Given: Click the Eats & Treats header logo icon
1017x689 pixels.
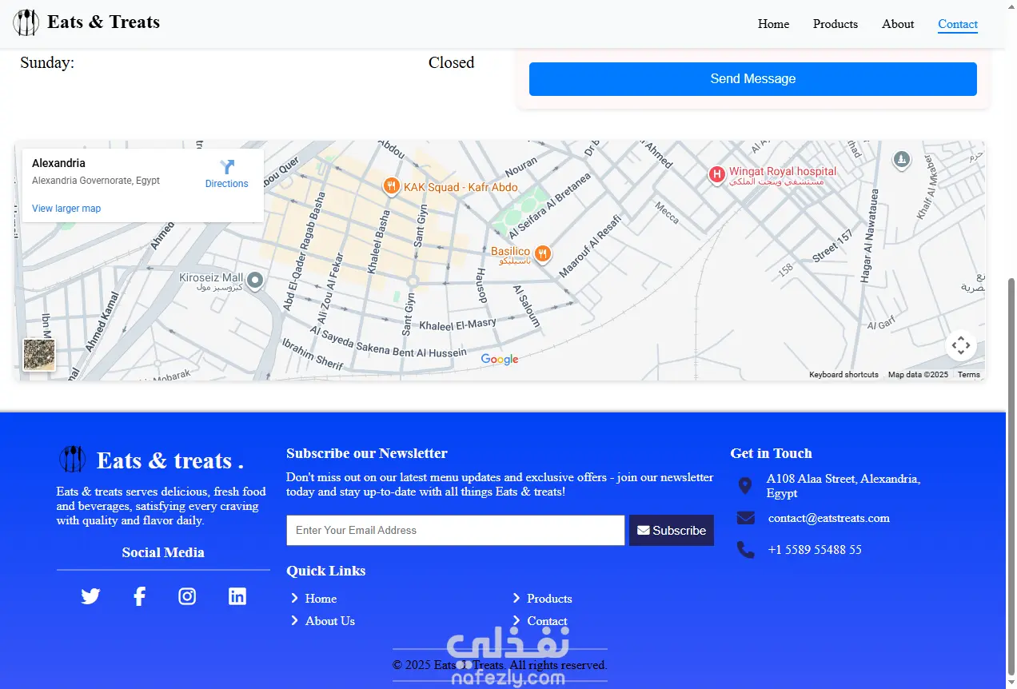Looking at the screenshot, I should tap(26, 22).
